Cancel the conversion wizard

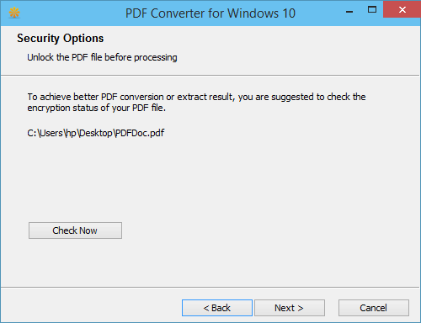click(374, 308)
